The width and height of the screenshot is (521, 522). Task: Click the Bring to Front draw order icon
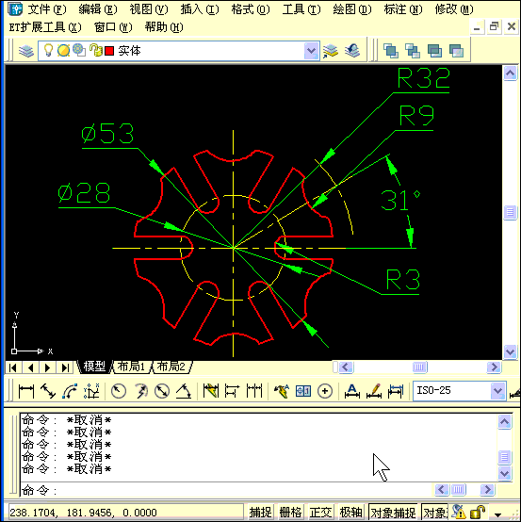pos(391,51)
